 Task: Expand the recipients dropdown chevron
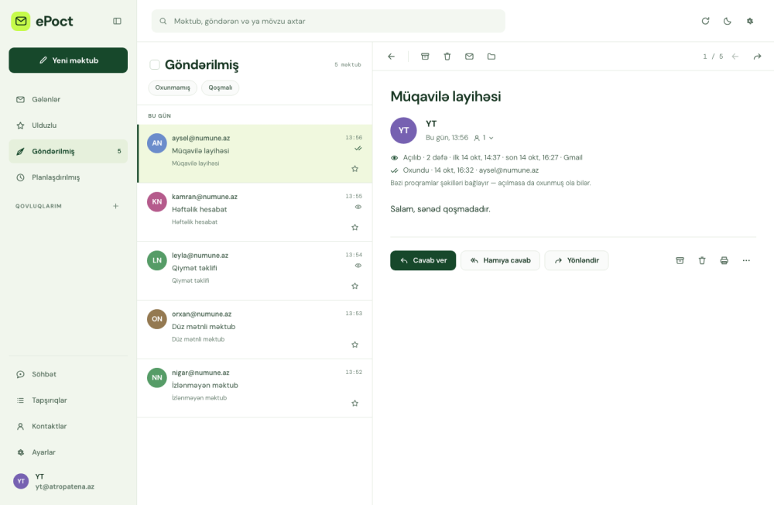point(491,139)
